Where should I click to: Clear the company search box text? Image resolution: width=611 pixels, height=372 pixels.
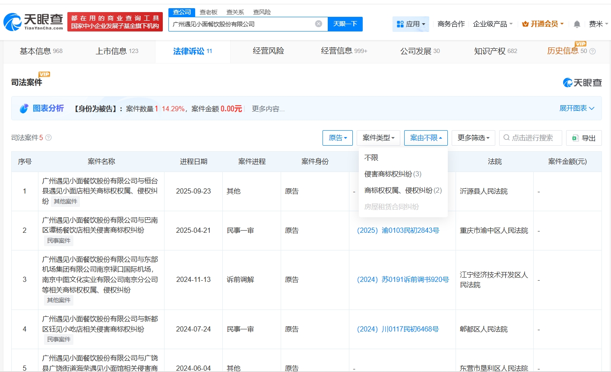coord(319,24)
